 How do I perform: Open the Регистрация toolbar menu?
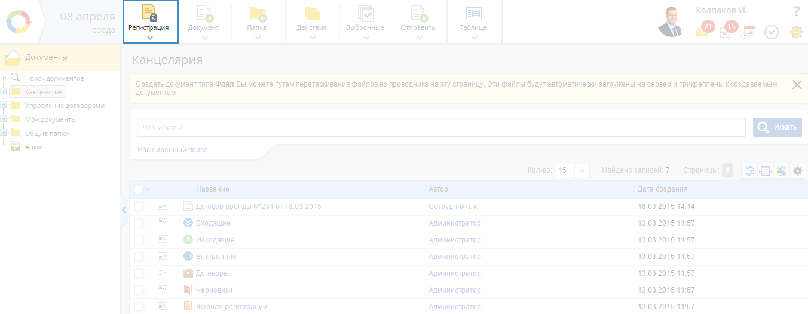click(x=150, y=22)
